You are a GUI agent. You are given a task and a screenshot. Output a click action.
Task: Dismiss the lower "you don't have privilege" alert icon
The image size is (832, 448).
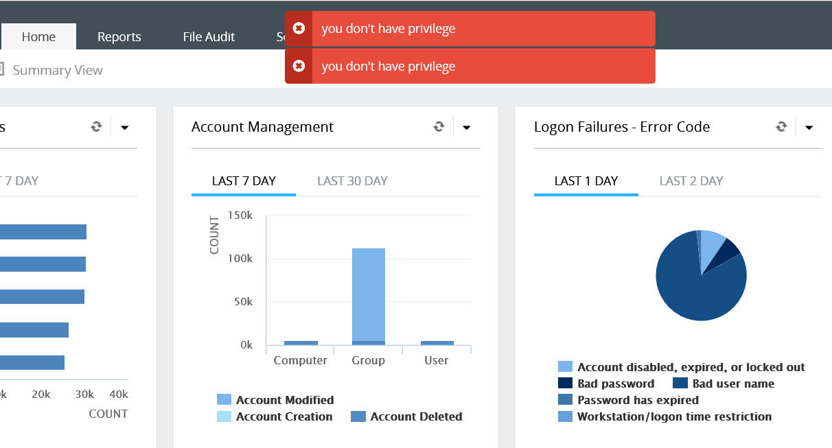point(299,66)
